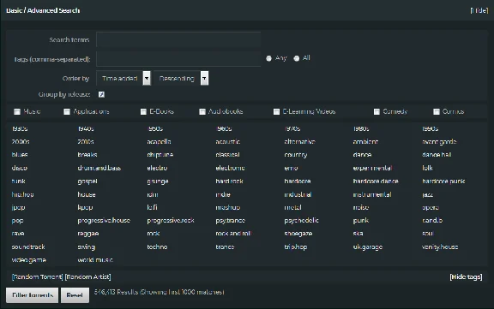Select the Any tags radio button
Viewport: 494px width, 309px height.
268,58
